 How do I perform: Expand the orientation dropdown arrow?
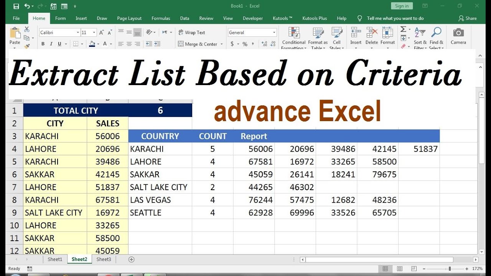154,32
